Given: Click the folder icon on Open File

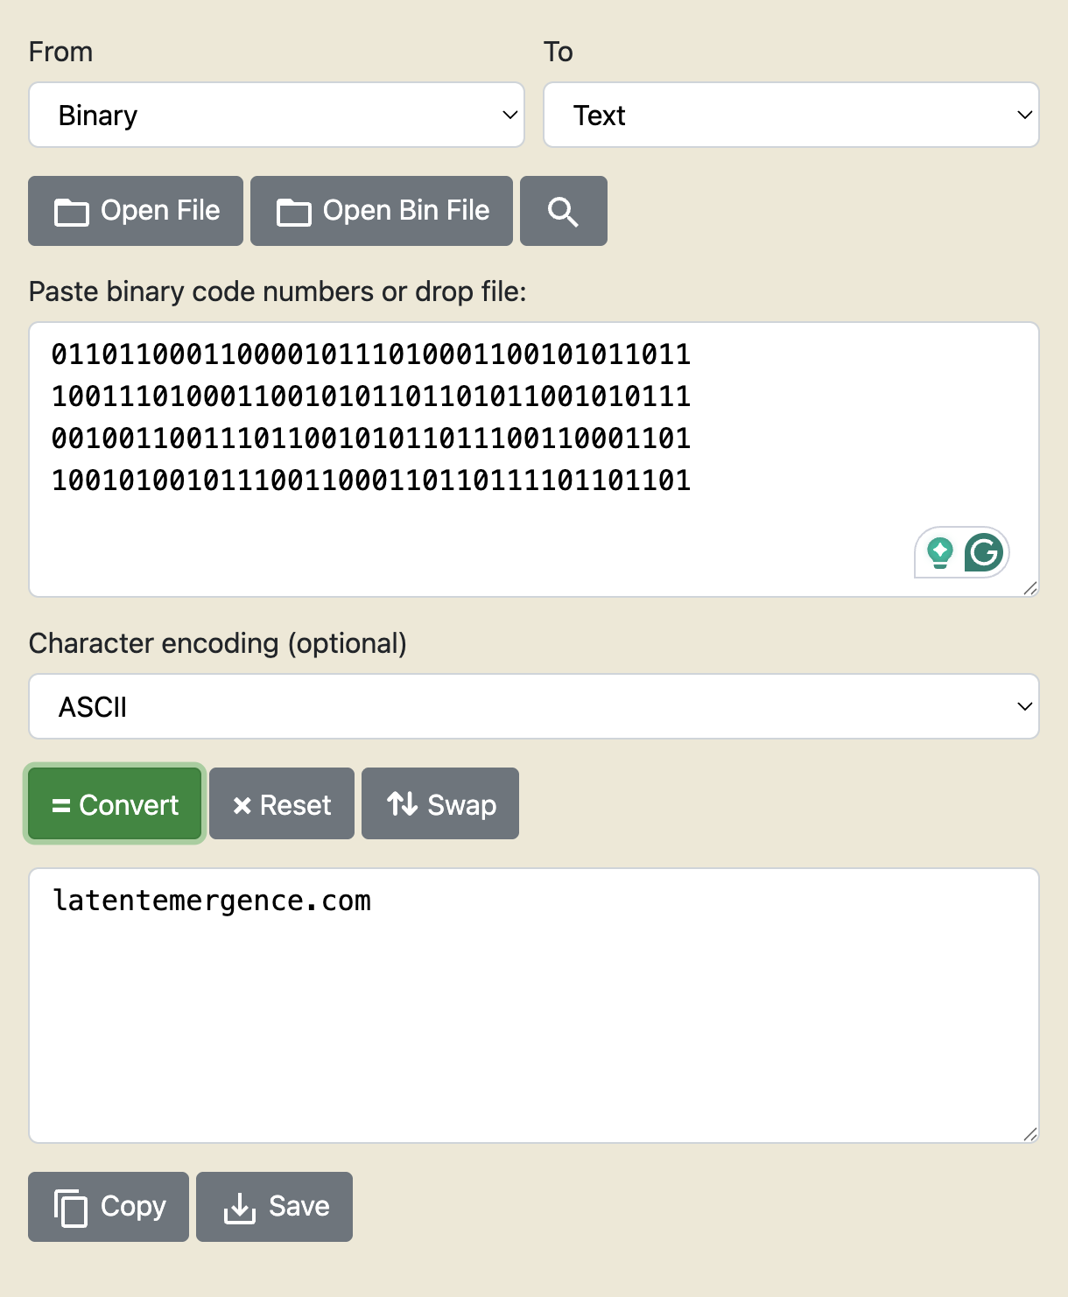Looking at the screenshot, I should pyautogui.click(x=72, y=212).
